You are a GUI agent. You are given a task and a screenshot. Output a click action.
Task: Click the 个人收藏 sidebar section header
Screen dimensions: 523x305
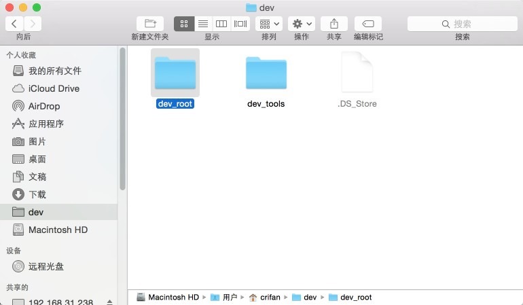pyautogui.click(x=21, y=55)
